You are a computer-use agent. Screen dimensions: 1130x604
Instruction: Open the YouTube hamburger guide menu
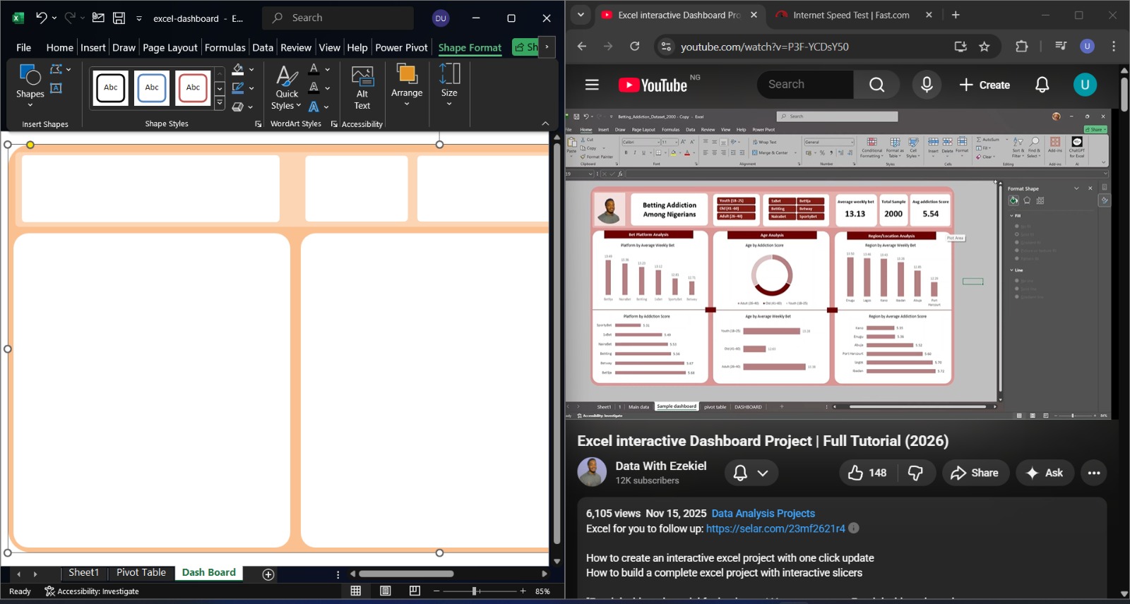click(x=592, y=85)
